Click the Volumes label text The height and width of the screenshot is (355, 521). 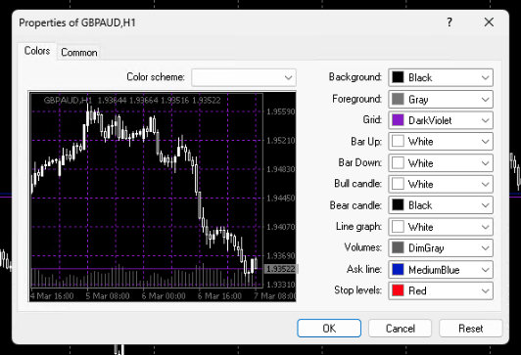coord(362,247)
